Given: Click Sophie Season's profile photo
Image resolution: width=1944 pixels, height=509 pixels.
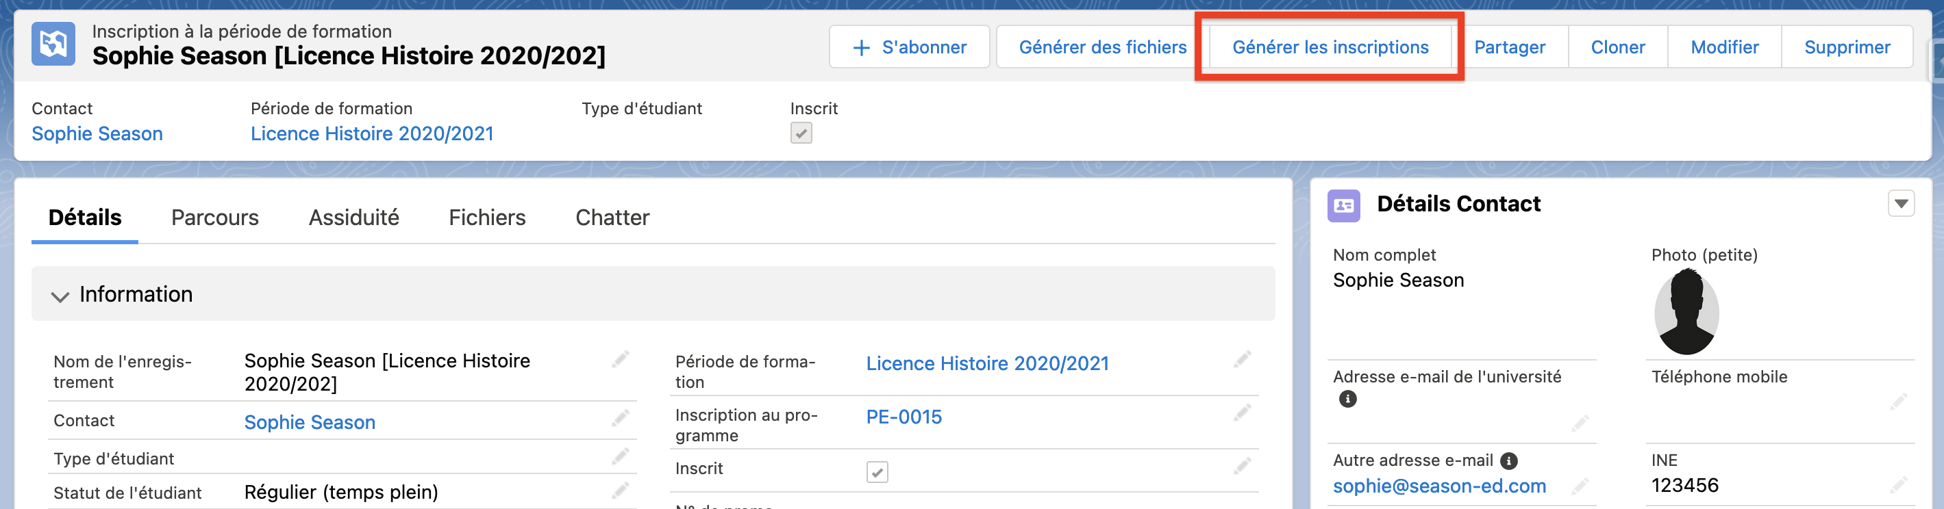Looking at the screenshot, I should [x=1686, y=312].
